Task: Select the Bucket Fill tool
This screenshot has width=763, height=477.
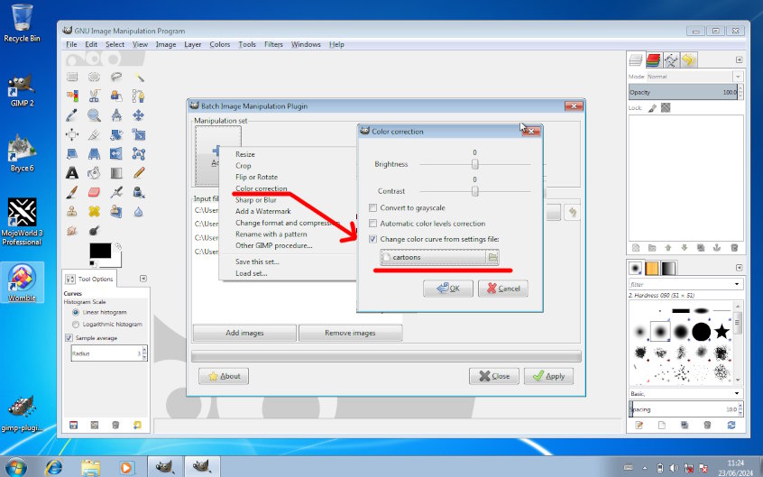Action: [94, 173]
